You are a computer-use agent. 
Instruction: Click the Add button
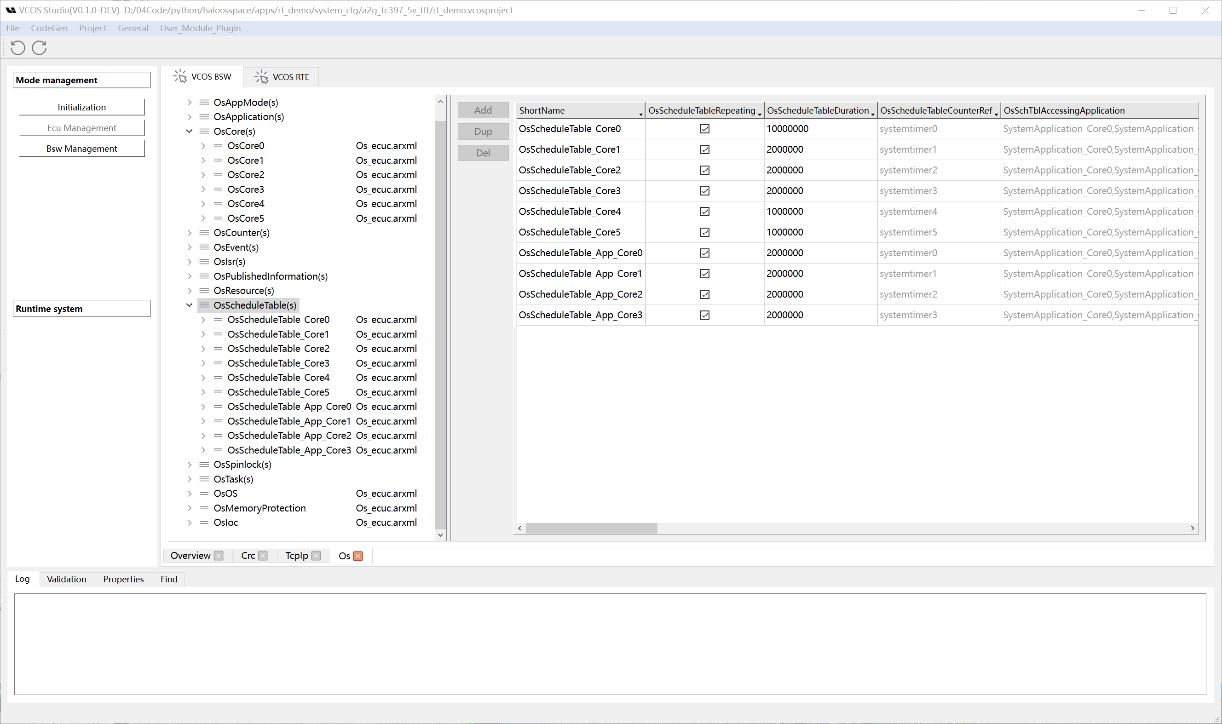click(x=483, y=110)
